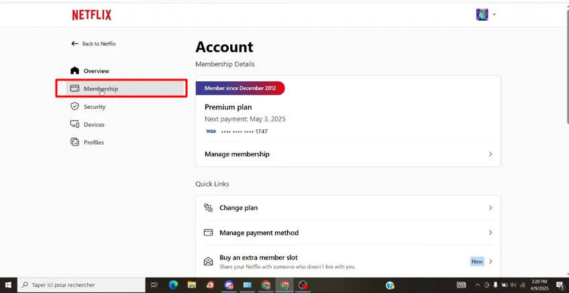This screenshot has height=293, width=569.
Task: Expand the dropdown arrow beside the avatar
Action: click(x=494, y=15)
